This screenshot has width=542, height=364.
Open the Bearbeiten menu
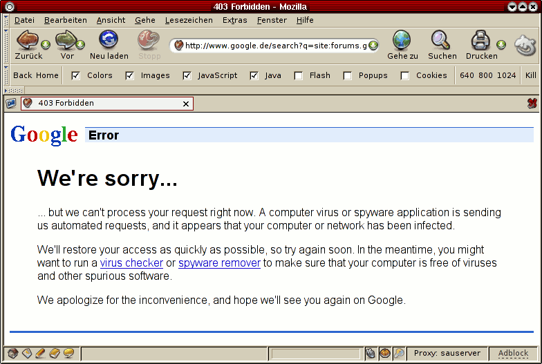click(x=65, y=20)
